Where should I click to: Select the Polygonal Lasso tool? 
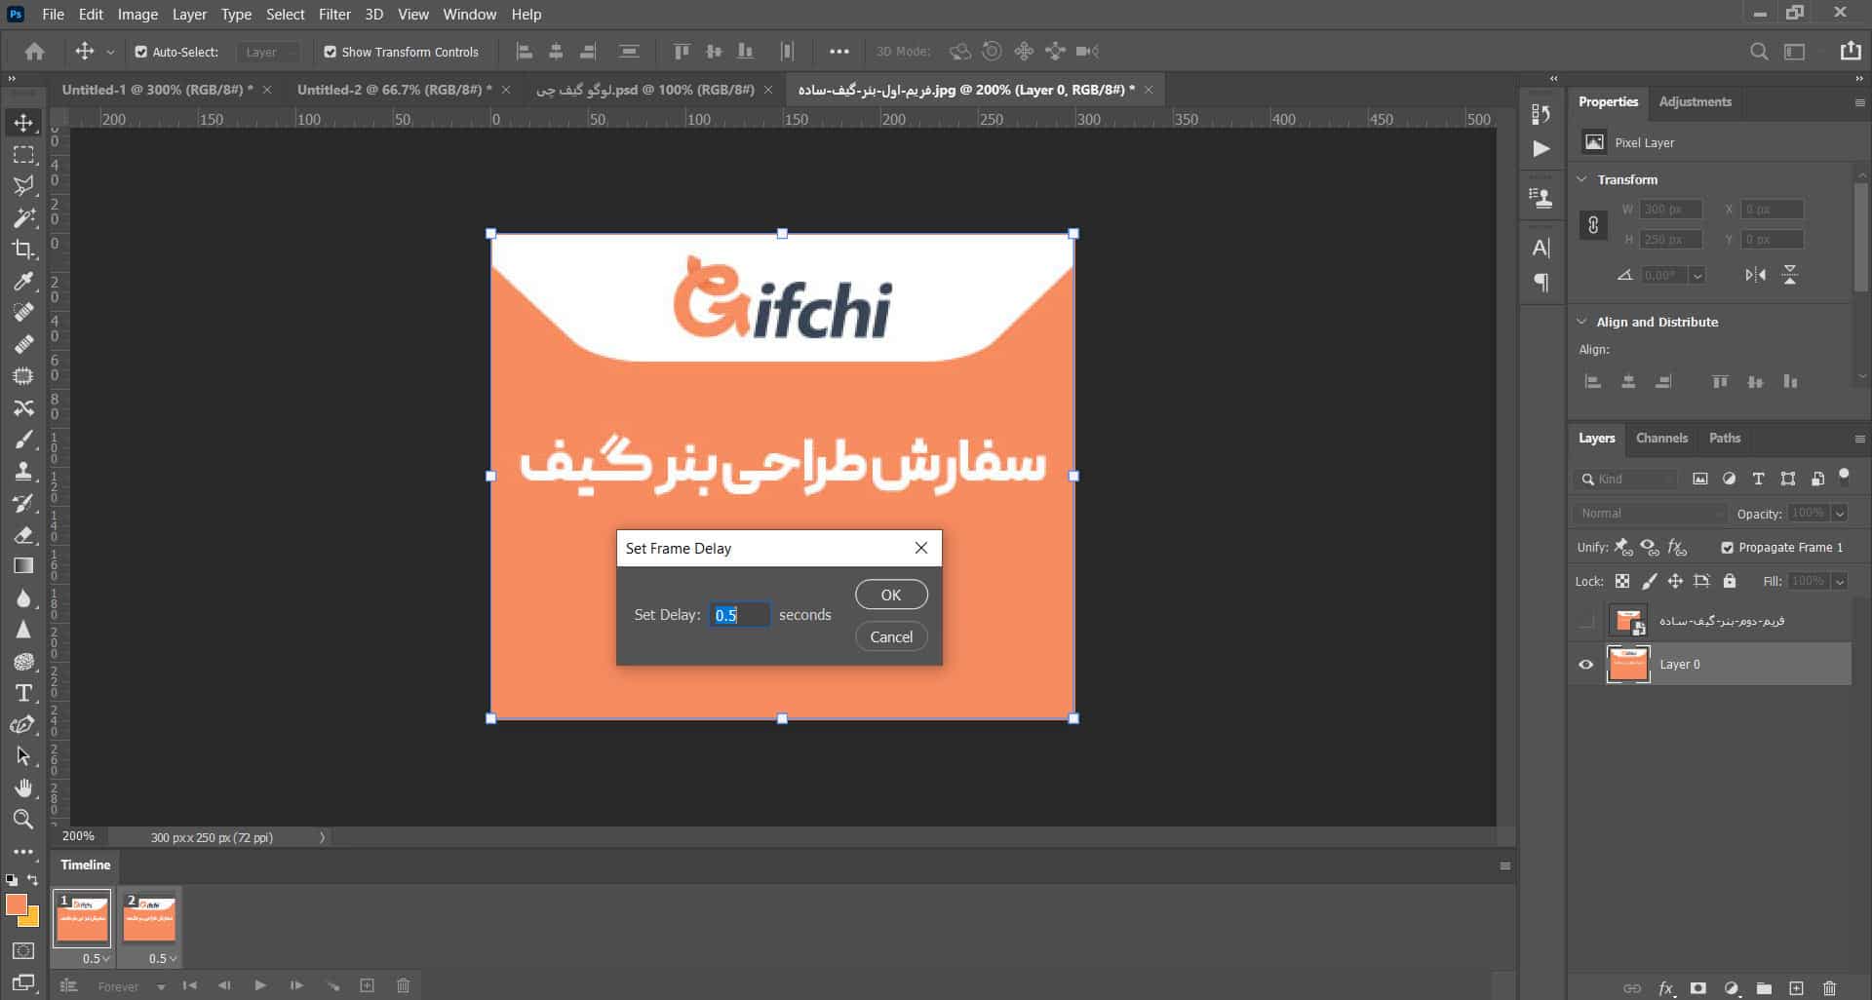coord(23,185)
